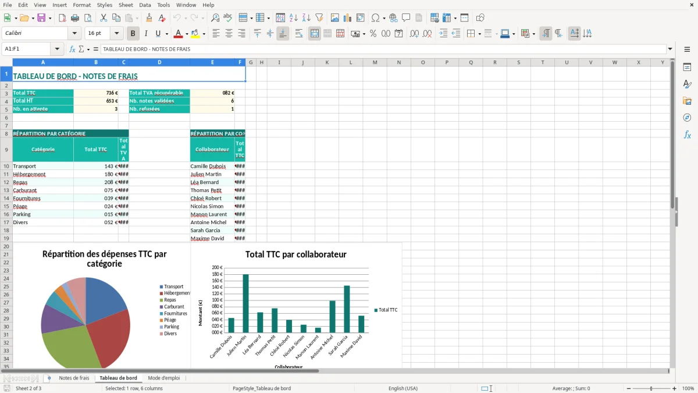This screenshot has height=393, width=698.
Task: Click the horizontal scrollbar
Action: [160, 371]
